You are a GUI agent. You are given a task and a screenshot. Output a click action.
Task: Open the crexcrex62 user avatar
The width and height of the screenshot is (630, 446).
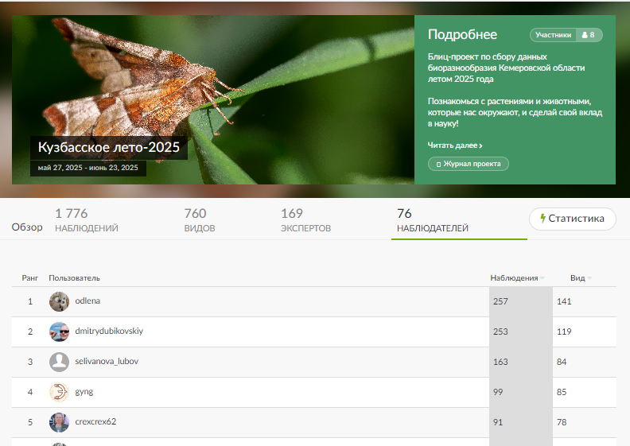coord(59,422)
